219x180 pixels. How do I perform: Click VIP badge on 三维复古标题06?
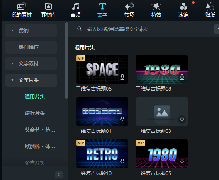81,58
